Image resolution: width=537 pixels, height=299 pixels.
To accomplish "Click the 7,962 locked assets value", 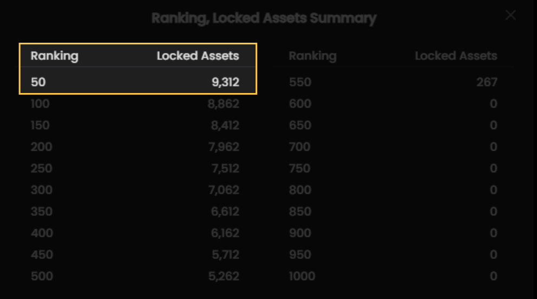I will coord(224,147).
